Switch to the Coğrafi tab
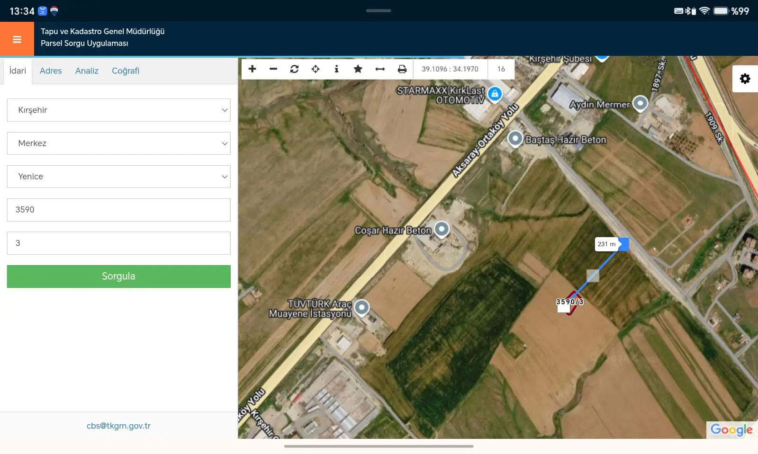 tap(126, 71)
